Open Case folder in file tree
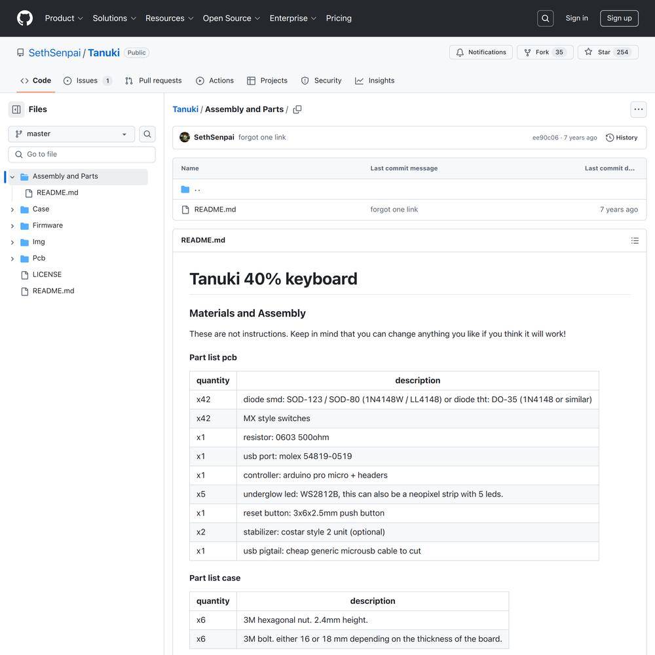 click(41, 210)
